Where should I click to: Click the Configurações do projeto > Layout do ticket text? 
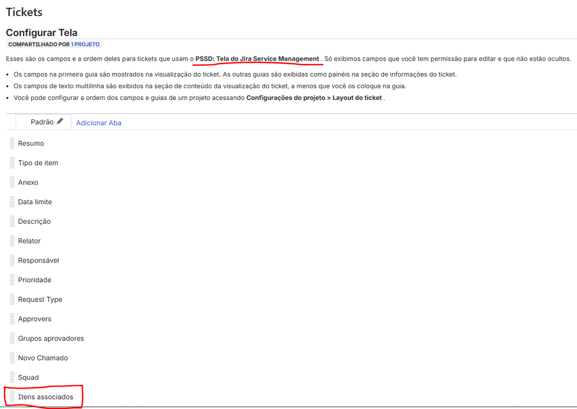pos(314,97)
